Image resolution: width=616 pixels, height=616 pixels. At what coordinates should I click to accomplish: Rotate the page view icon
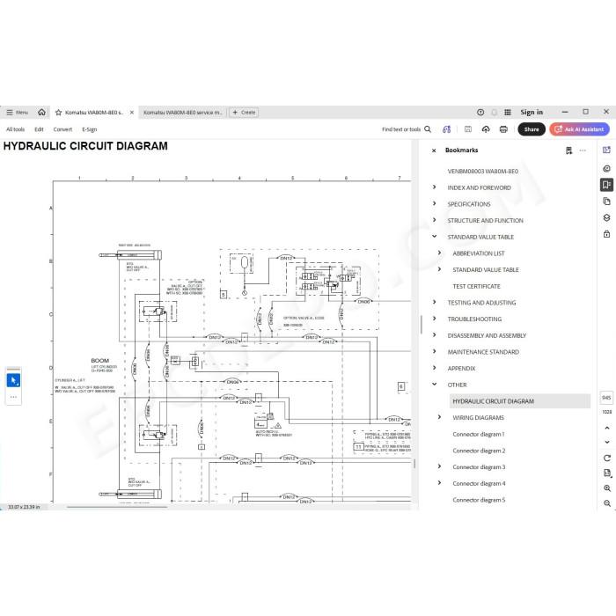607,458
